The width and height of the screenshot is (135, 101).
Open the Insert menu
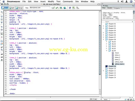click(43, 2)
